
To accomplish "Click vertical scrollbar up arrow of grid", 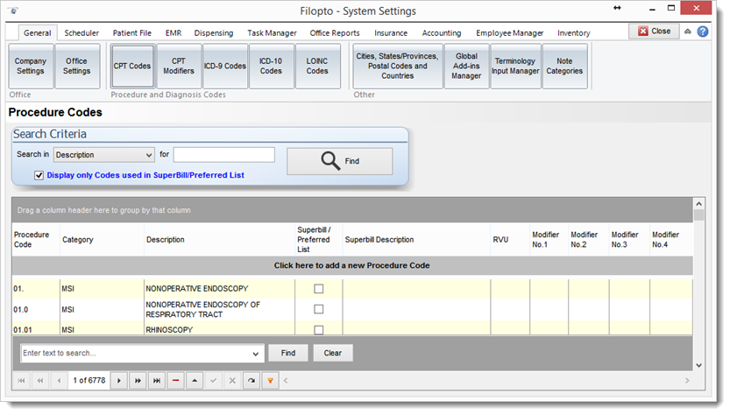I will point(698,204).
